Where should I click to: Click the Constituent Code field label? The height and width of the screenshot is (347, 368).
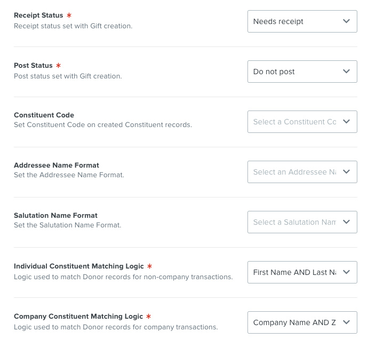click(44, 115)
